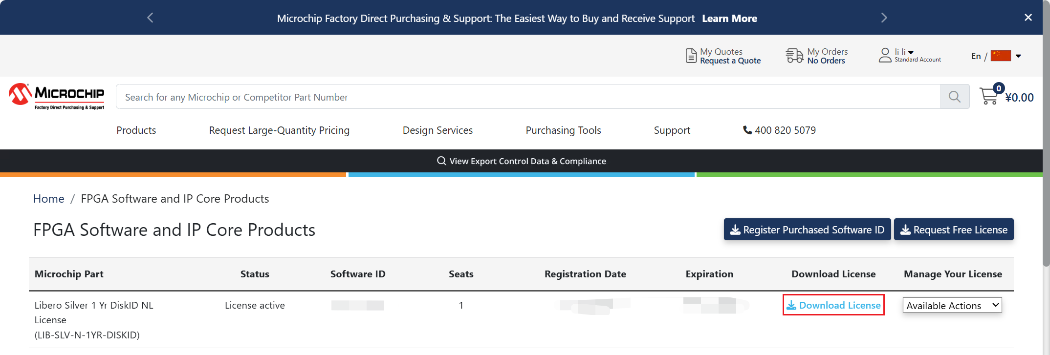Go to Home breadcrumb link

click(x=49, y=199)
